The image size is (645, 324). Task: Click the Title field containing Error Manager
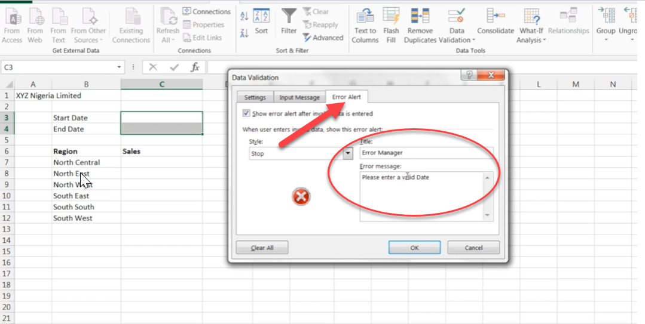[x=427, y=153]
